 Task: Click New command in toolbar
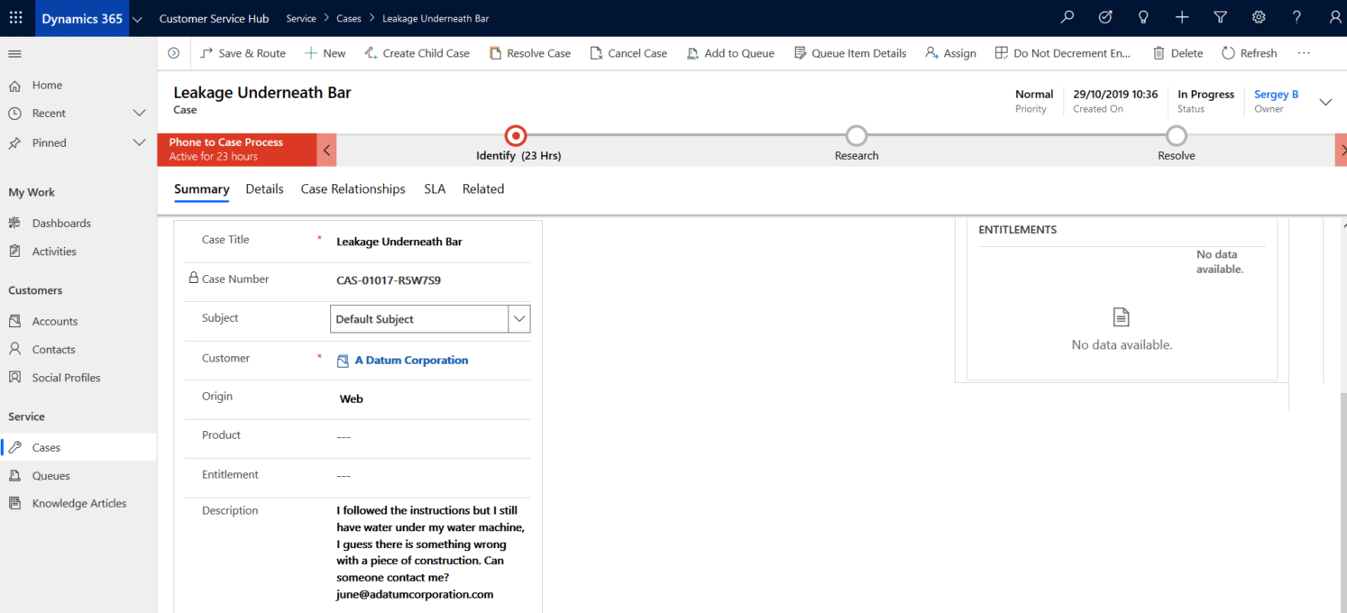pyautogui.click(x=325, y=53)
